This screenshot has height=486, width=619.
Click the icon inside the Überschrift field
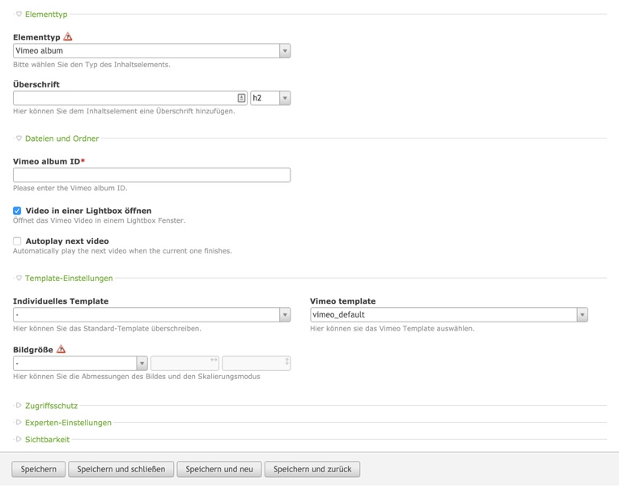pyautogui.click(x=241, y=98)
